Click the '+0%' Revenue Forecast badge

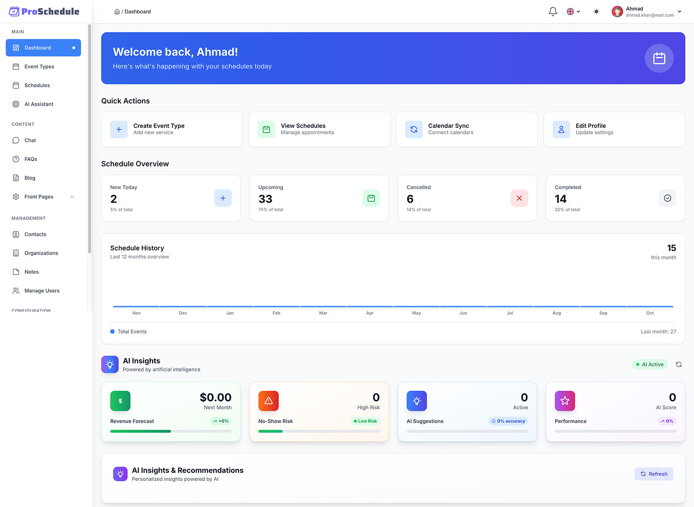[x=221, y=421]
